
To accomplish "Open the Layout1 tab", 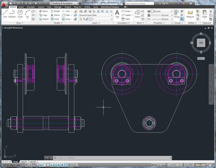I will [x=24, y=162].
